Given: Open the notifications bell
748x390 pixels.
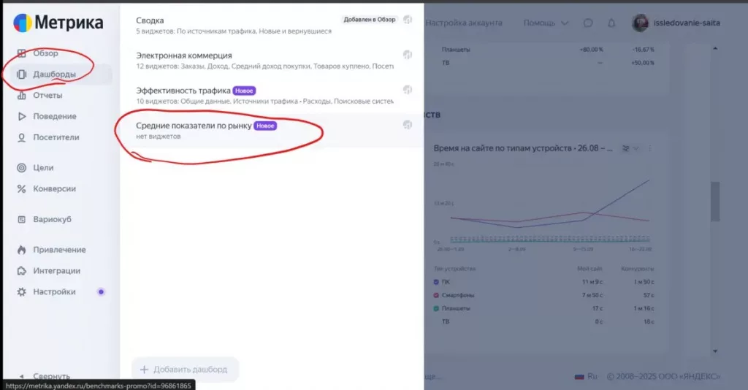Looking at the screenshot, I should coord(611,23).
